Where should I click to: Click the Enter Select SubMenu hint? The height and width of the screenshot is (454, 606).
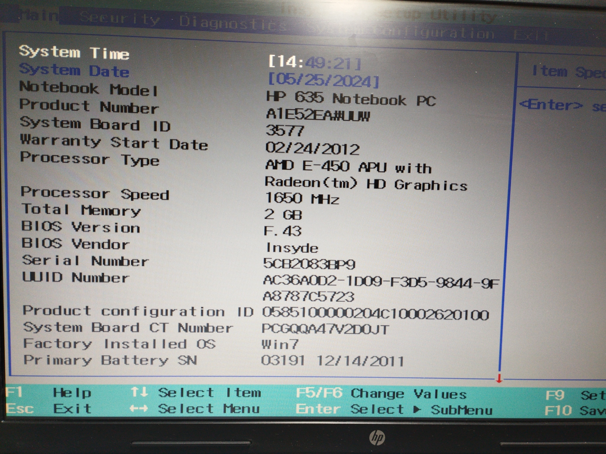click(x=394, y=410)
